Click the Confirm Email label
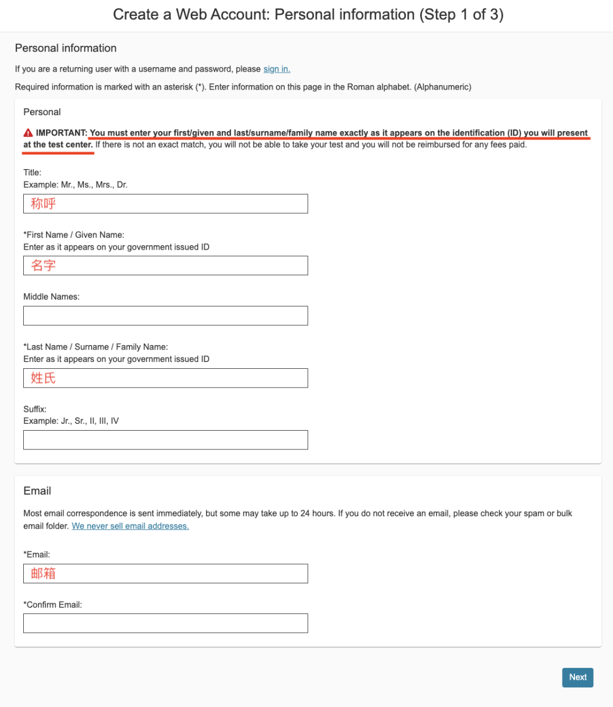Screen dimensions: 613x707 click(53, 605)
